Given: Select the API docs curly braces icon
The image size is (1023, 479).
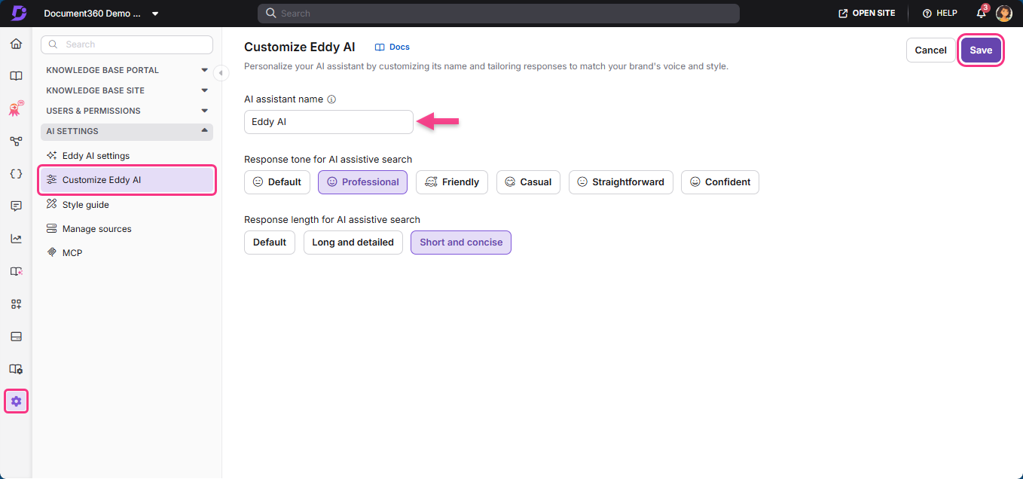Looking at the screenshot, I should coord(16,174).
